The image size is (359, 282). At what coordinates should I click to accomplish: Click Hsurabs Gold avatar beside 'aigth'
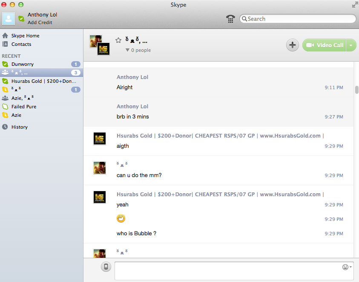[x=100, y=138]
